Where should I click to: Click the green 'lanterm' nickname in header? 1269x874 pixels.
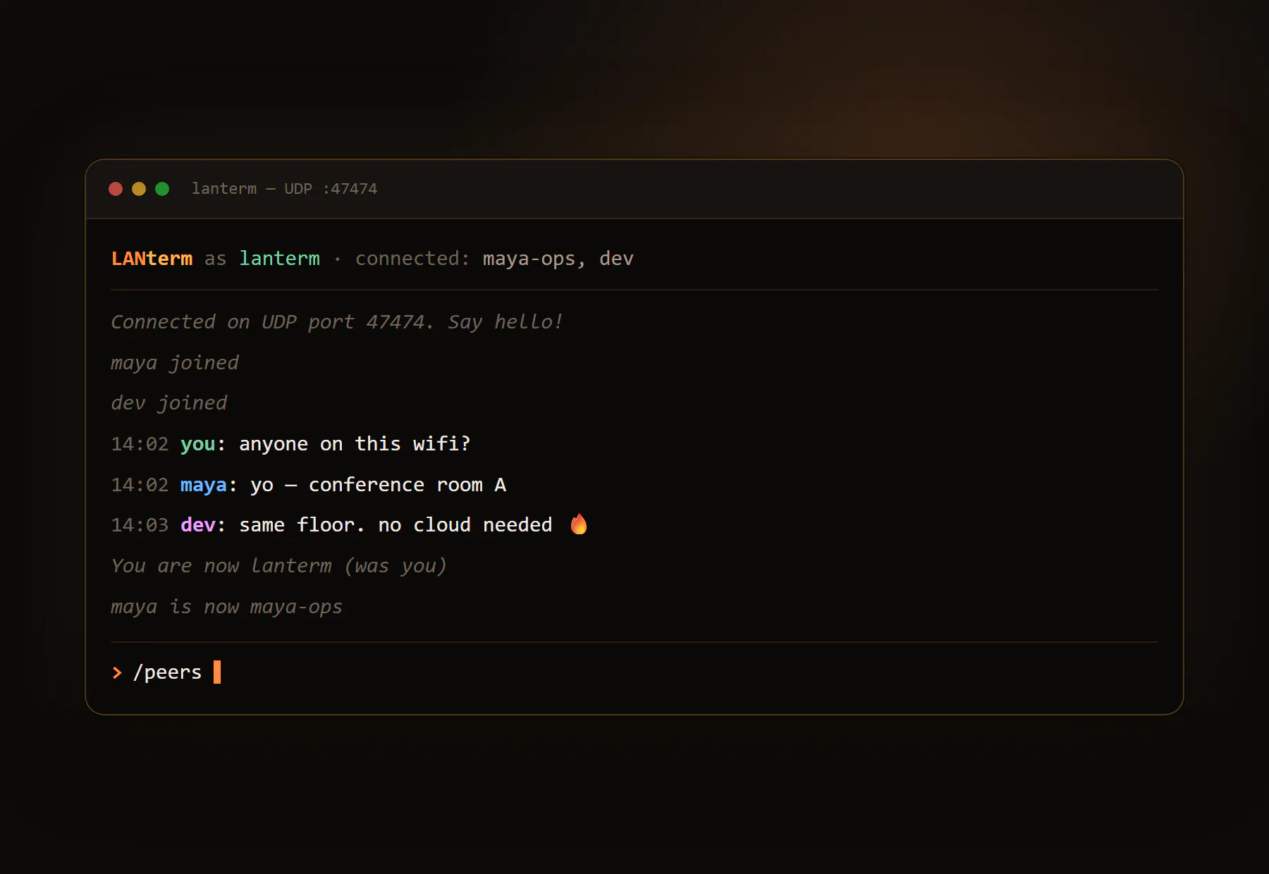click(x=279, y=259)
